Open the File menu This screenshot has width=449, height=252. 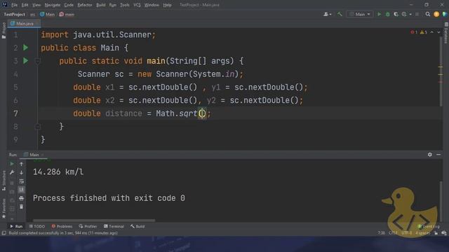[14, 5]
